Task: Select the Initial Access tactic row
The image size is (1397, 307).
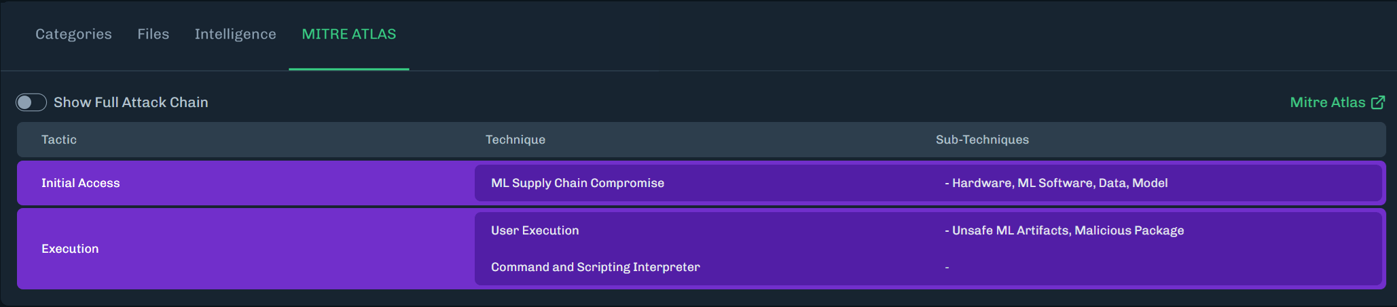Action: [702, 183]
